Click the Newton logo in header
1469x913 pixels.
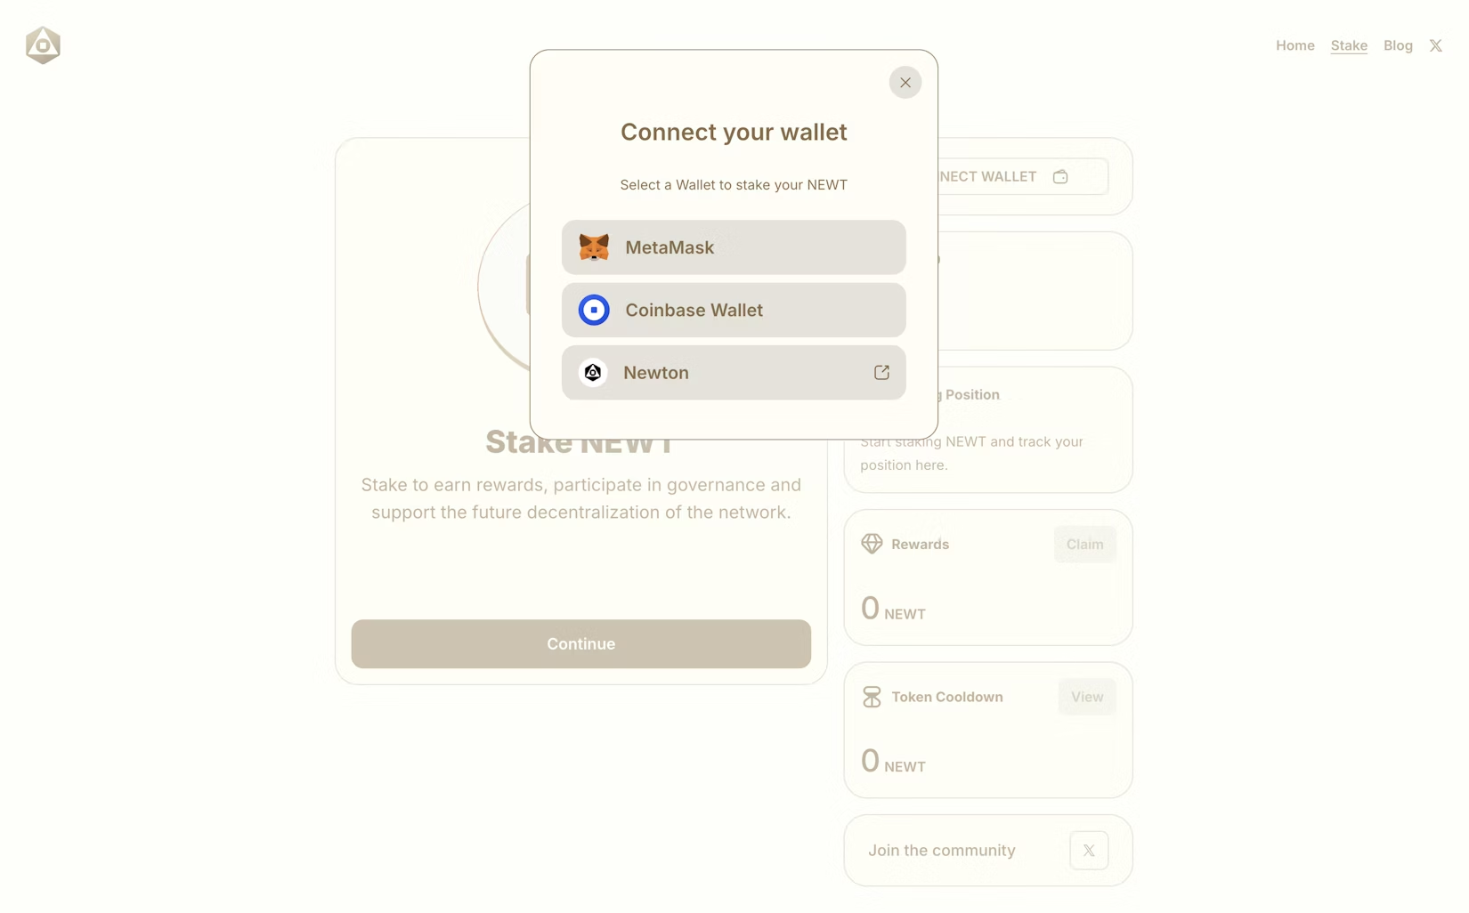43,45
